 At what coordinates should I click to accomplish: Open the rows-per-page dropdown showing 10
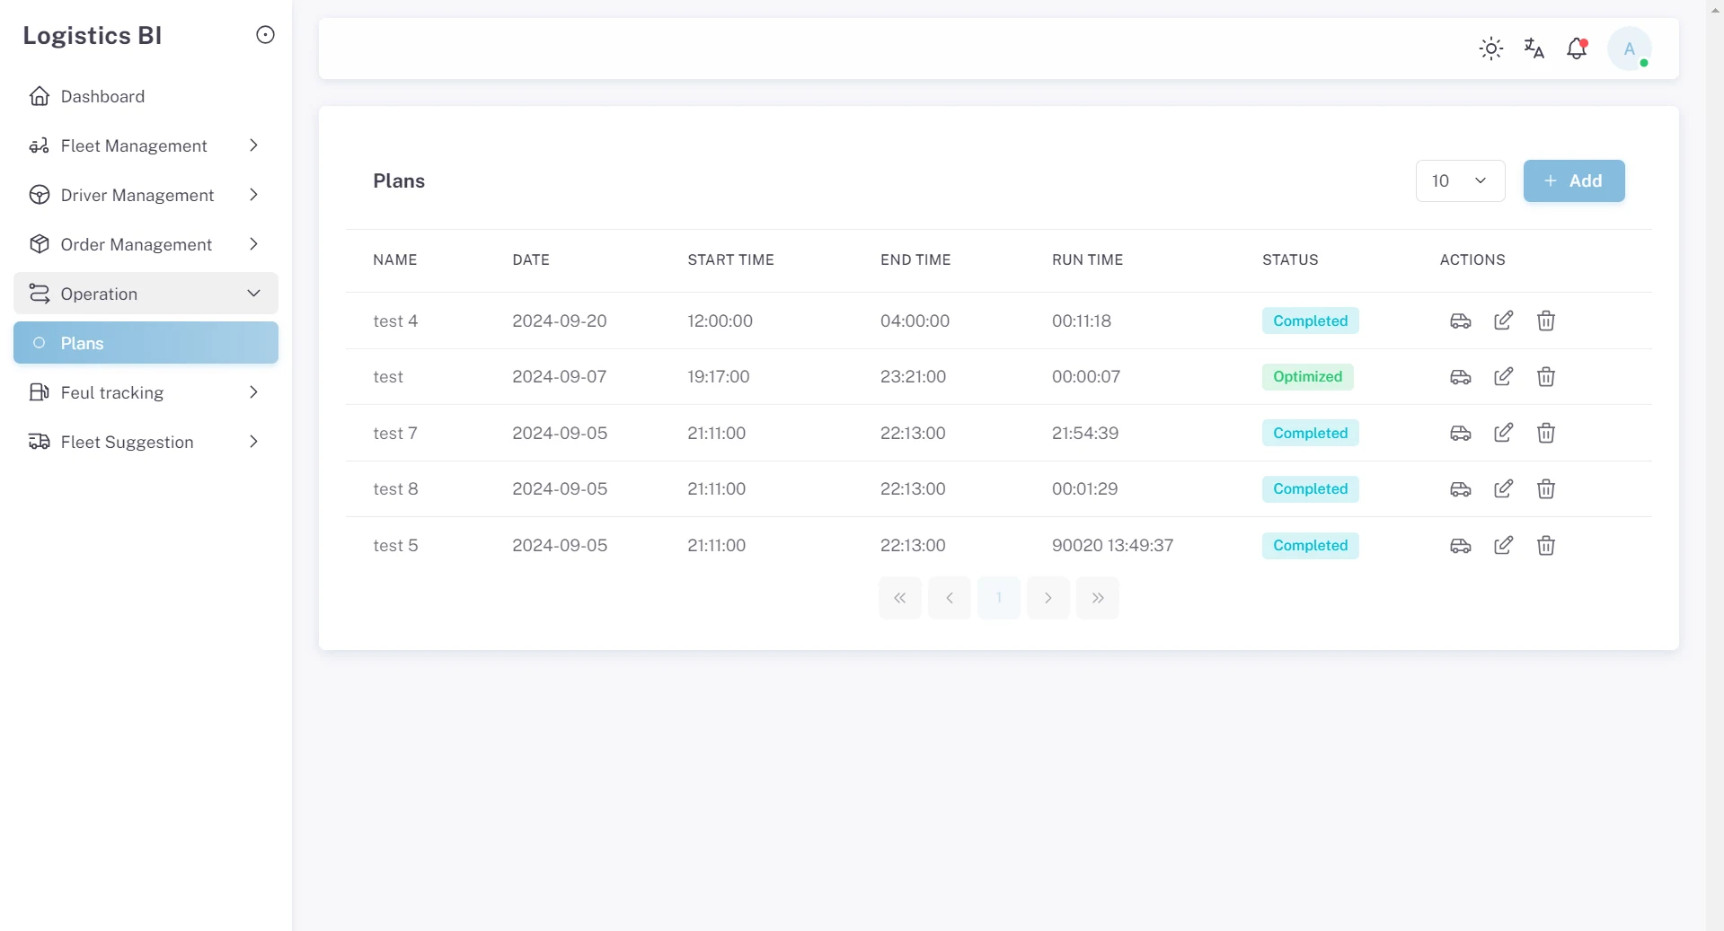(x=1460, y=181)
